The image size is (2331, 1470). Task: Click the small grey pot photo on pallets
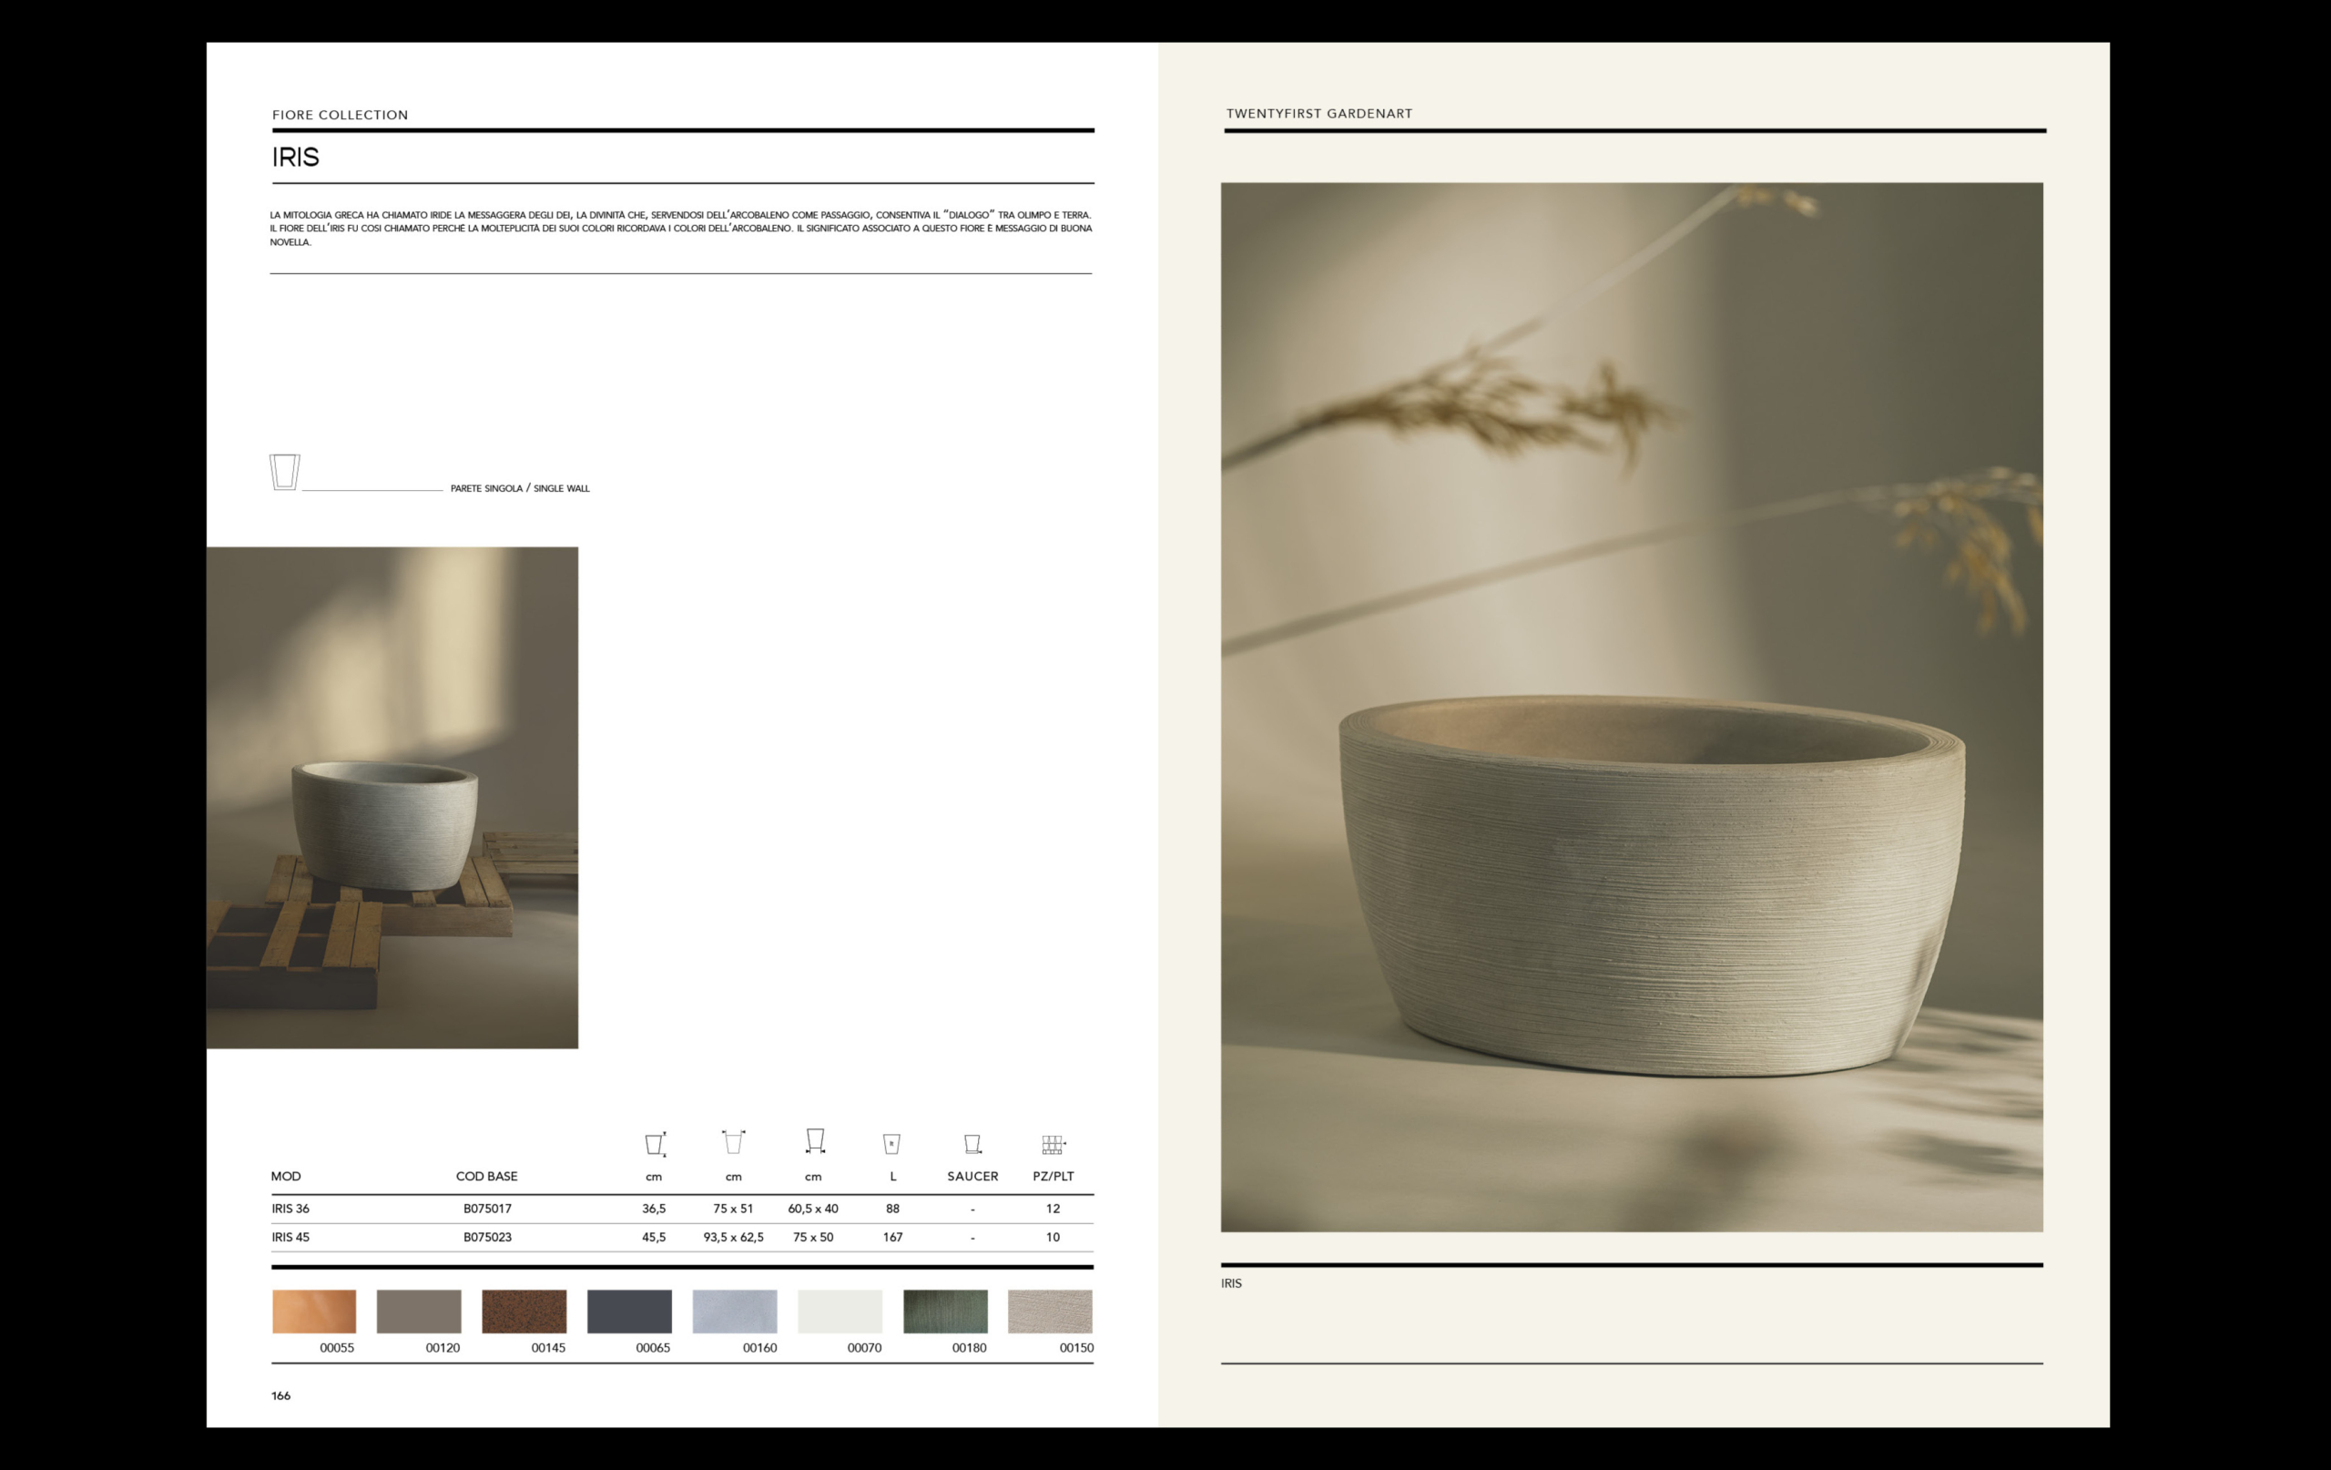[x=392, y=797]
